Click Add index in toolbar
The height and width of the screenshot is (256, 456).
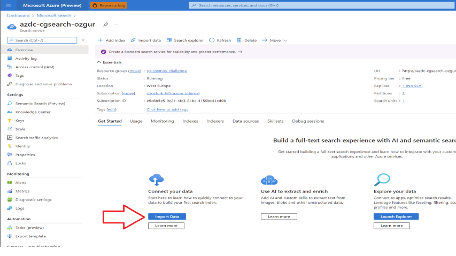point(111,40)
